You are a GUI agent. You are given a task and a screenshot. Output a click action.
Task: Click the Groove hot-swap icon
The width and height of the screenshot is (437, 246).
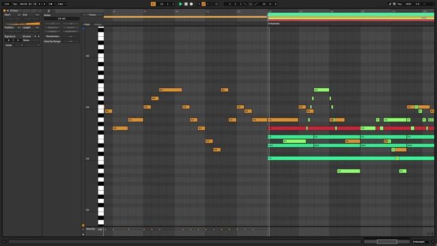point(35,36)
